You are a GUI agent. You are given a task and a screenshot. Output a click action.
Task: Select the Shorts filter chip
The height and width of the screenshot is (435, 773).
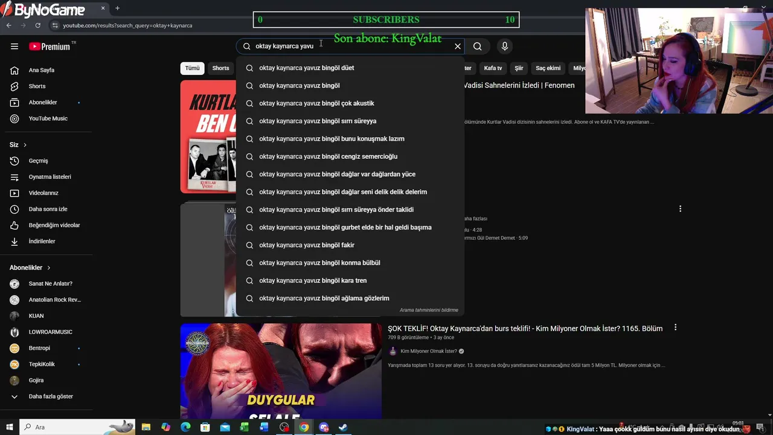point(220,68)
